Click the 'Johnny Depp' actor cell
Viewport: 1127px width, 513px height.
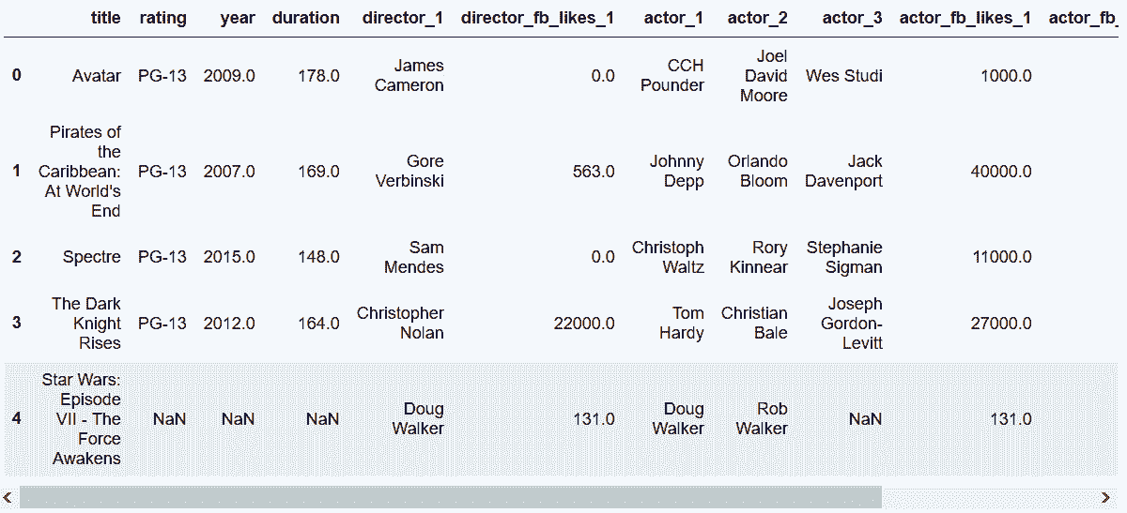[677, 172]
